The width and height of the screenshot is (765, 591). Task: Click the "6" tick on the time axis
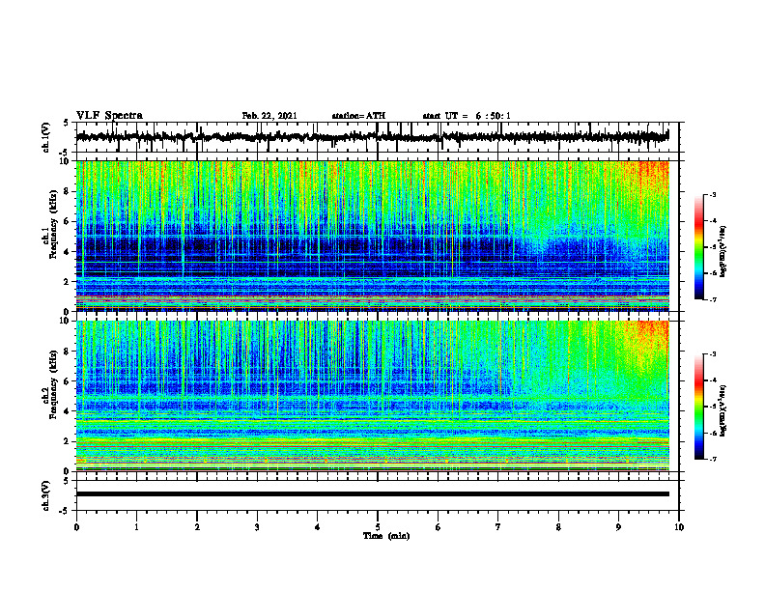click(439, 527)
